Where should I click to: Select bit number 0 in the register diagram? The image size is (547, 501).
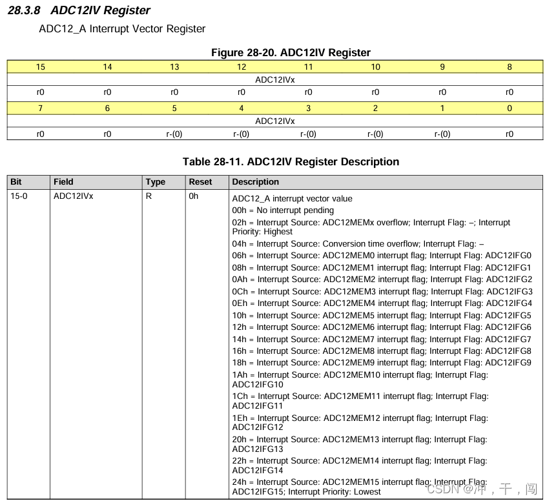point(509,108)
